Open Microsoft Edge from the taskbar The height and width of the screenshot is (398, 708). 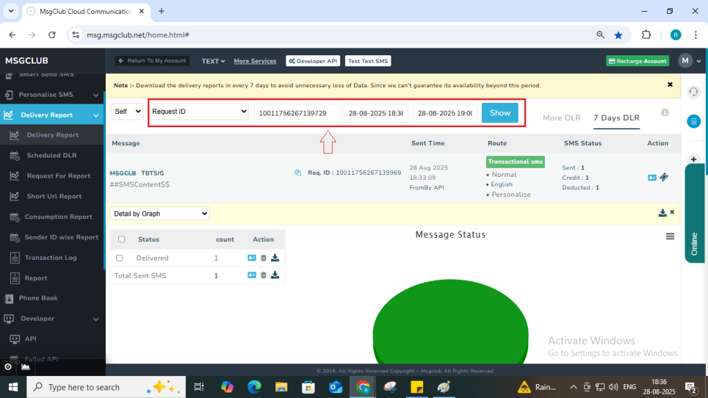coord(254,387)
